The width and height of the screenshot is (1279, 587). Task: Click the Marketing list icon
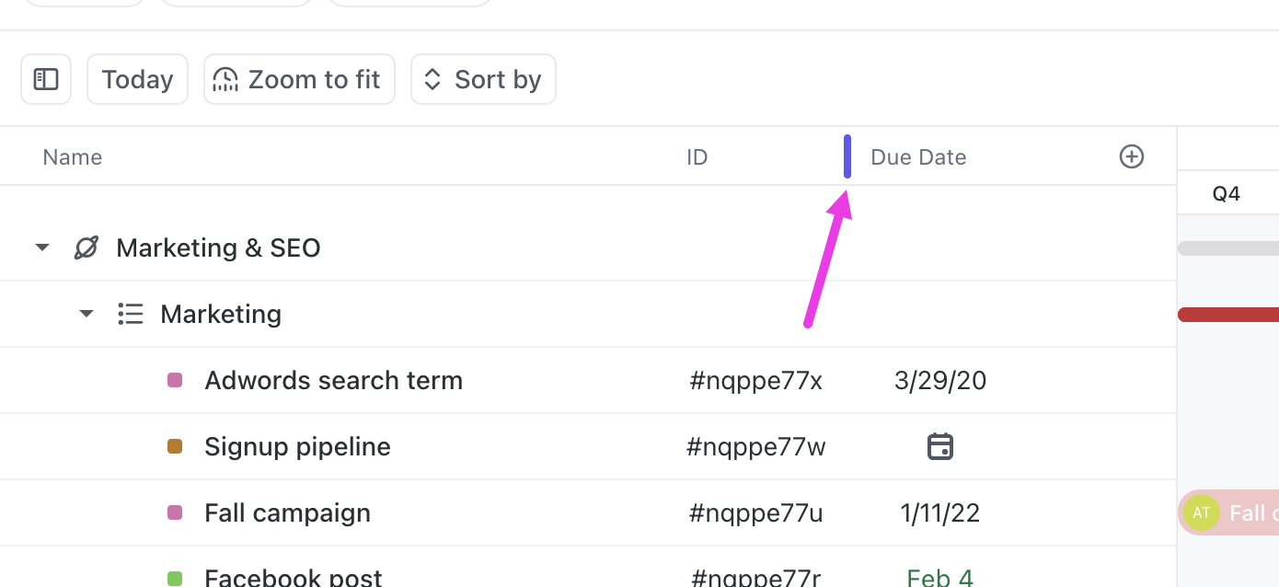[131, 315]
